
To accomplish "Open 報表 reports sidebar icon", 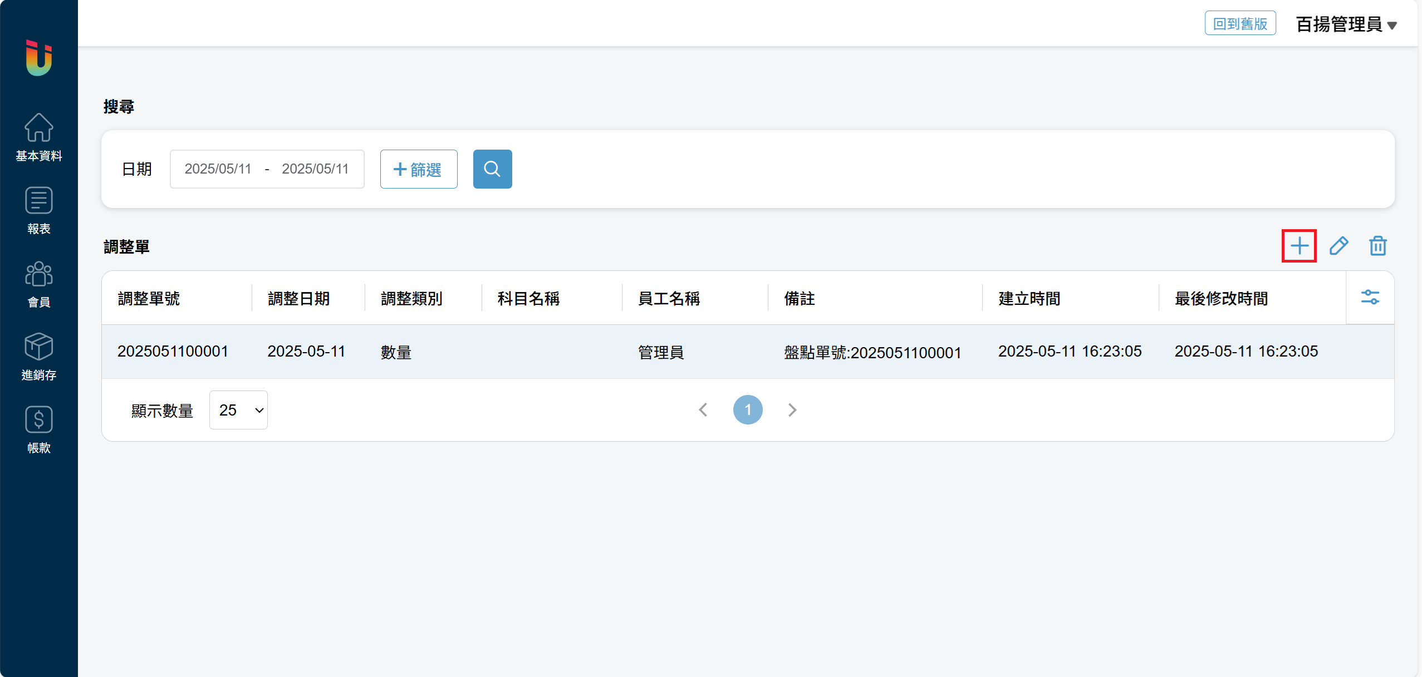I will (x=39, y=210).
